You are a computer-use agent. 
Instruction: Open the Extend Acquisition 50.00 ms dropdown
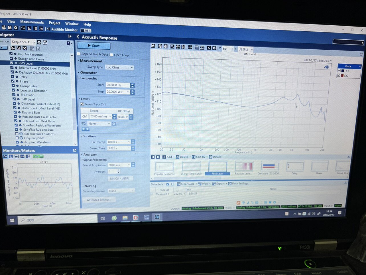(x=119, y=165)
